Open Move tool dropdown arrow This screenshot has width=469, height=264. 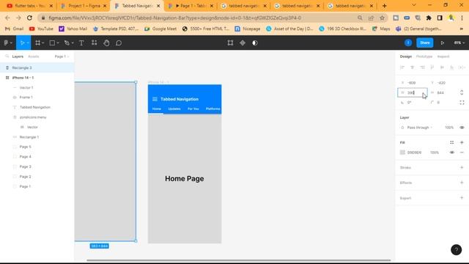coord(28,43)
